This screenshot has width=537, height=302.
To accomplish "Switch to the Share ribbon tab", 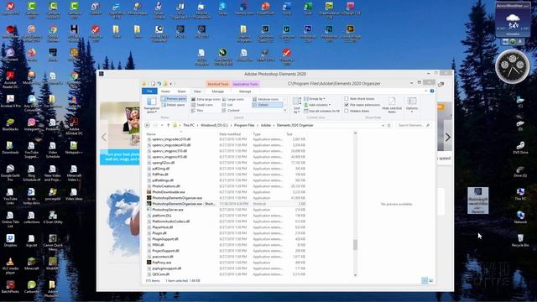I will (181, 91).
